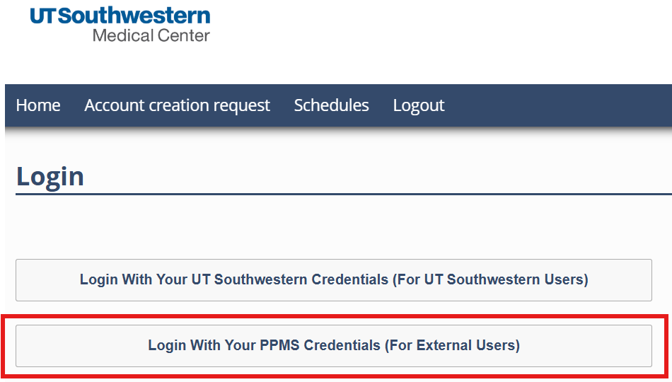Click the Login page heading
The height and width of the screenshot is (382, 672).
(x=50, y=176)
